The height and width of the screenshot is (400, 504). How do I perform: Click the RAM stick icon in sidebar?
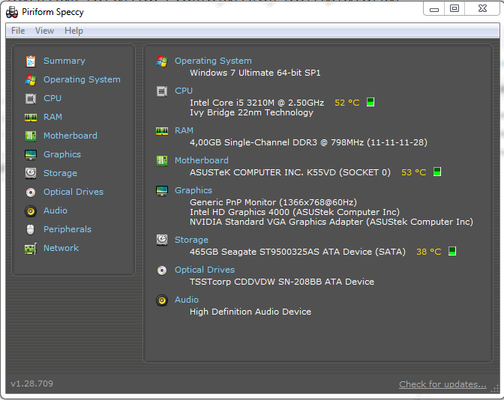click(31, 118)
